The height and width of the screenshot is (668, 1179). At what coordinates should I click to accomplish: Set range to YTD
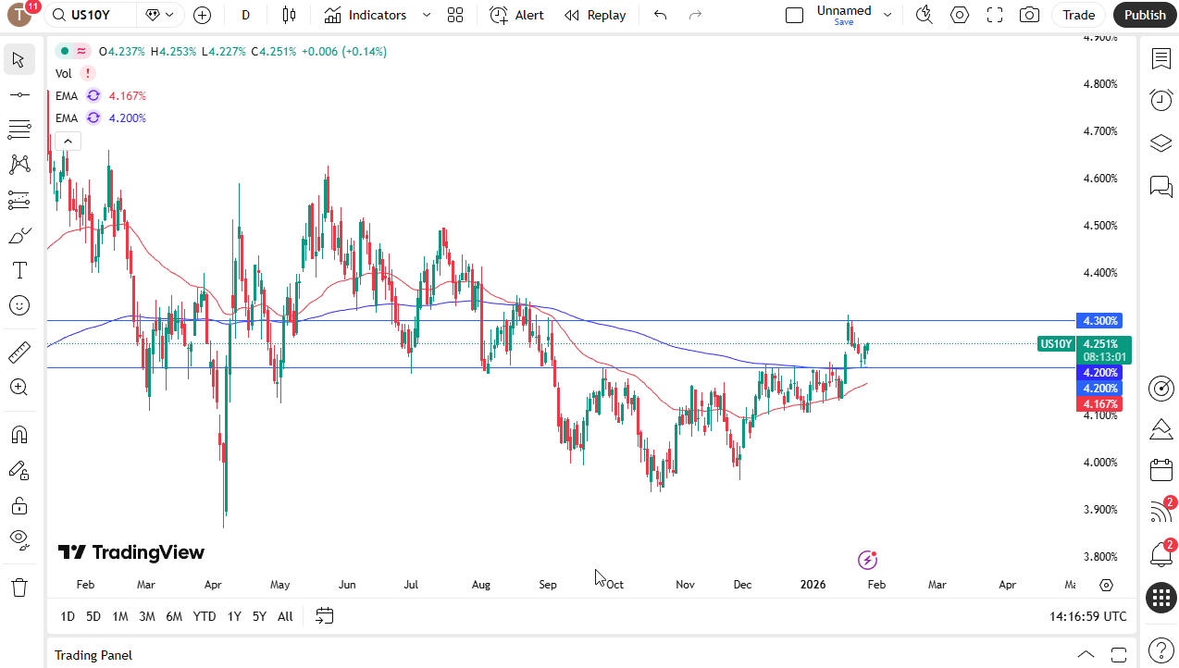[x=205, y=616]
